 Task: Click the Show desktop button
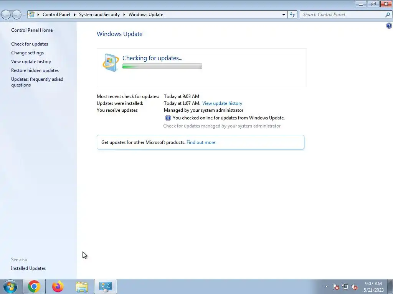point(390,286)
